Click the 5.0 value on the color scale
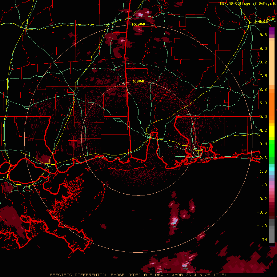Screen dimensions: 277x277 click(x=263, y=117)
